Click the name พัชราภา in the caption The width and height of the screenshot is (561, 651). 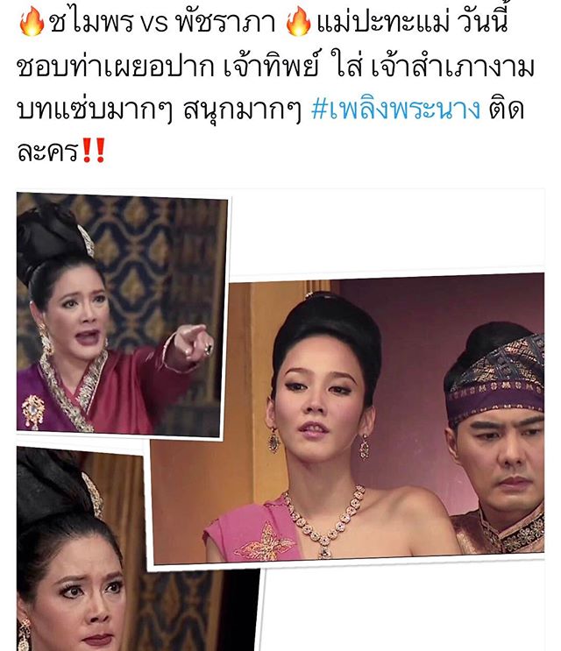coord(225,22)
